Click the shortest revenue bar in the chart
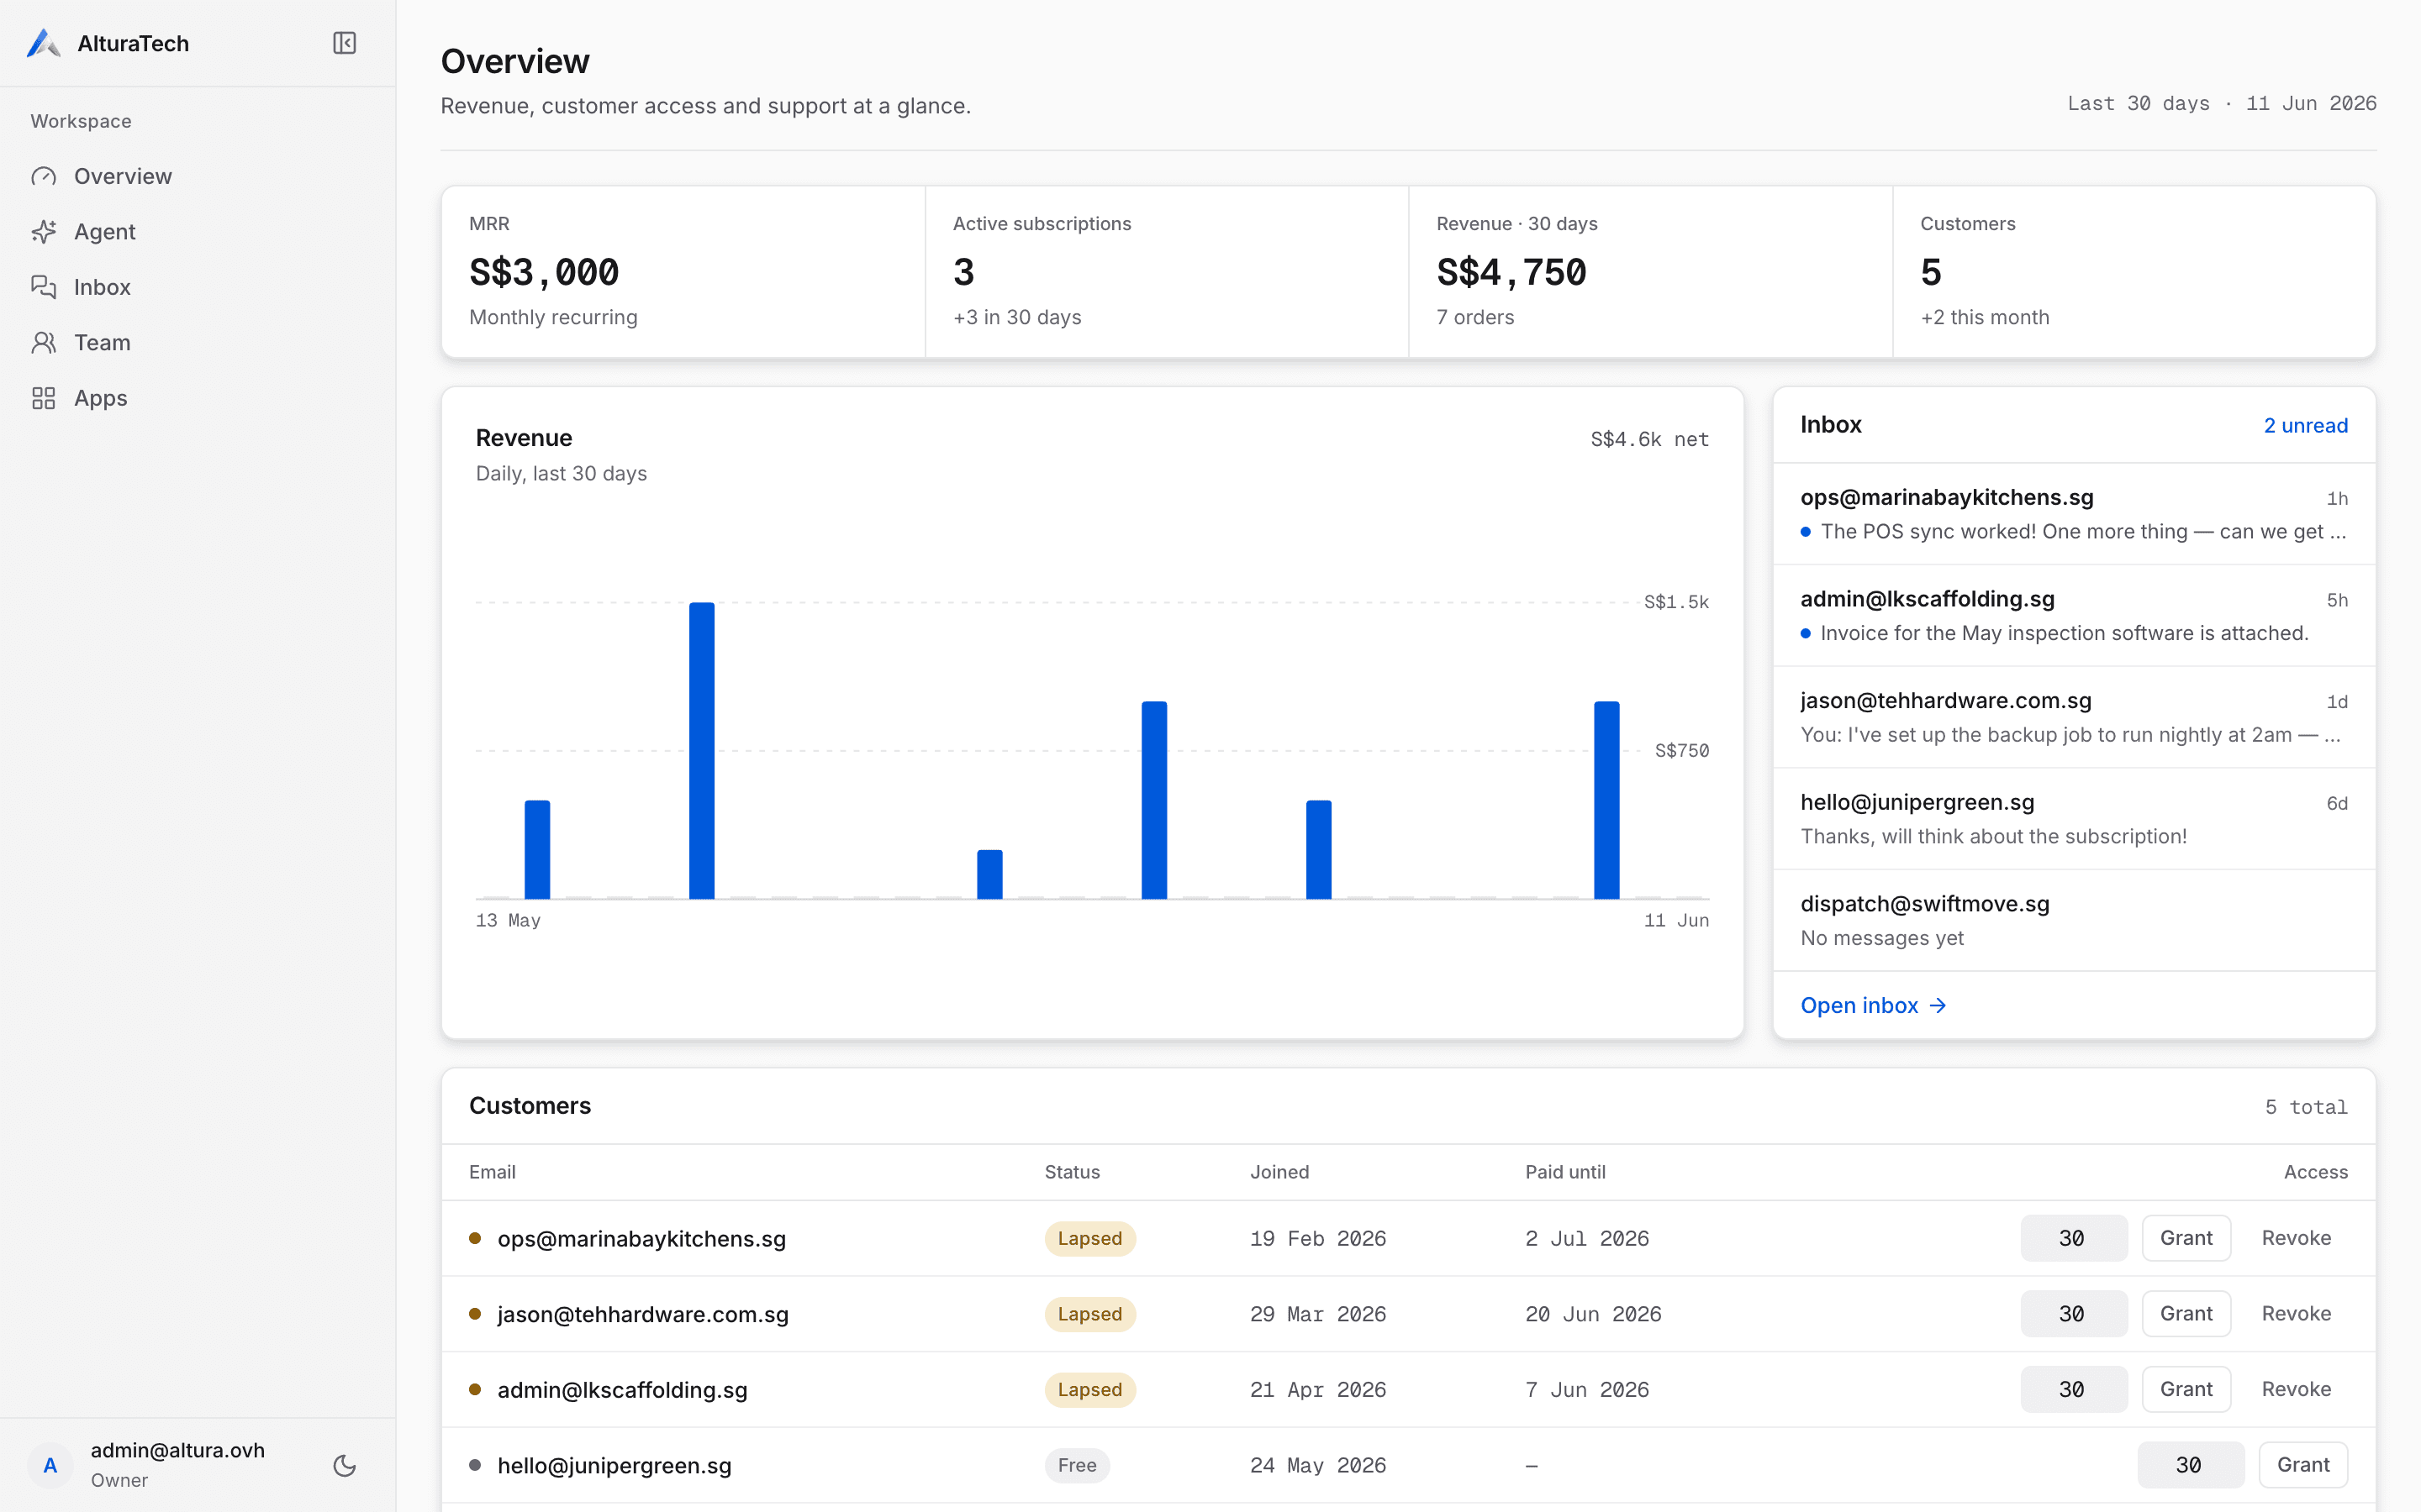Viewport: 2421px width, 1512px height. pos(989,874)
